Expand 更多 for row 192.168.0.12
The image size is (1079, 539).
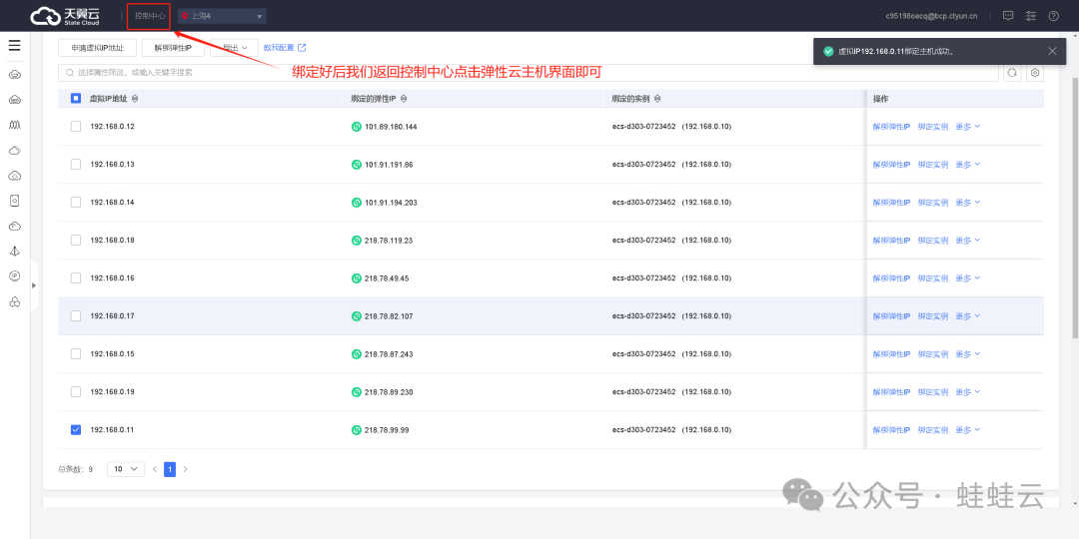coord(967,127)
